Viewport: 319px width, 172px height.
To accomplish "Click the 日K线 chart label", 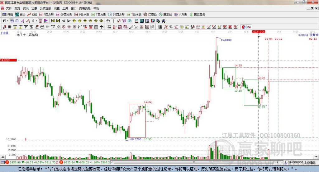I will tap(4, 33).
